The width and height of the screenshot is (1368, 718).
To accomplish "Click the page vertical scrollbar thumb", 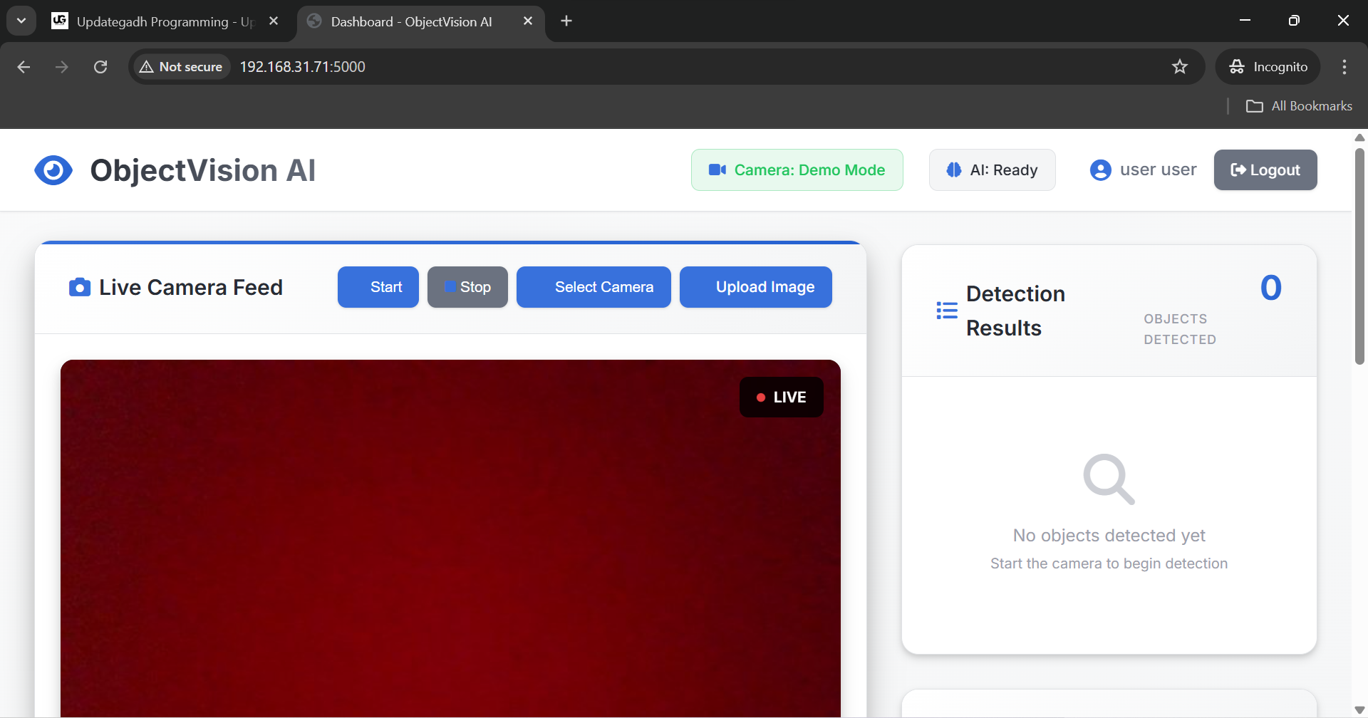I will [1359, 256].
